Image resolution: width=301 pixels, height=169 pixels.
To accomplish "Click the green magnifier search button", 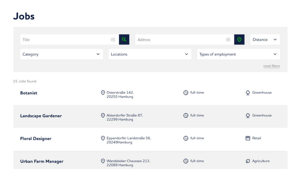I will [124, 40].
